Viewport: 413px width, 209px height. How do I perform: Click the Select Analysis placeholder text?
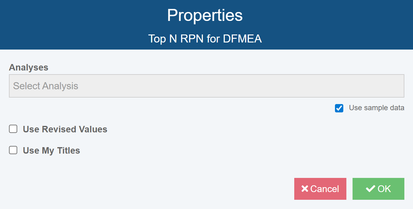coord(46,86)
